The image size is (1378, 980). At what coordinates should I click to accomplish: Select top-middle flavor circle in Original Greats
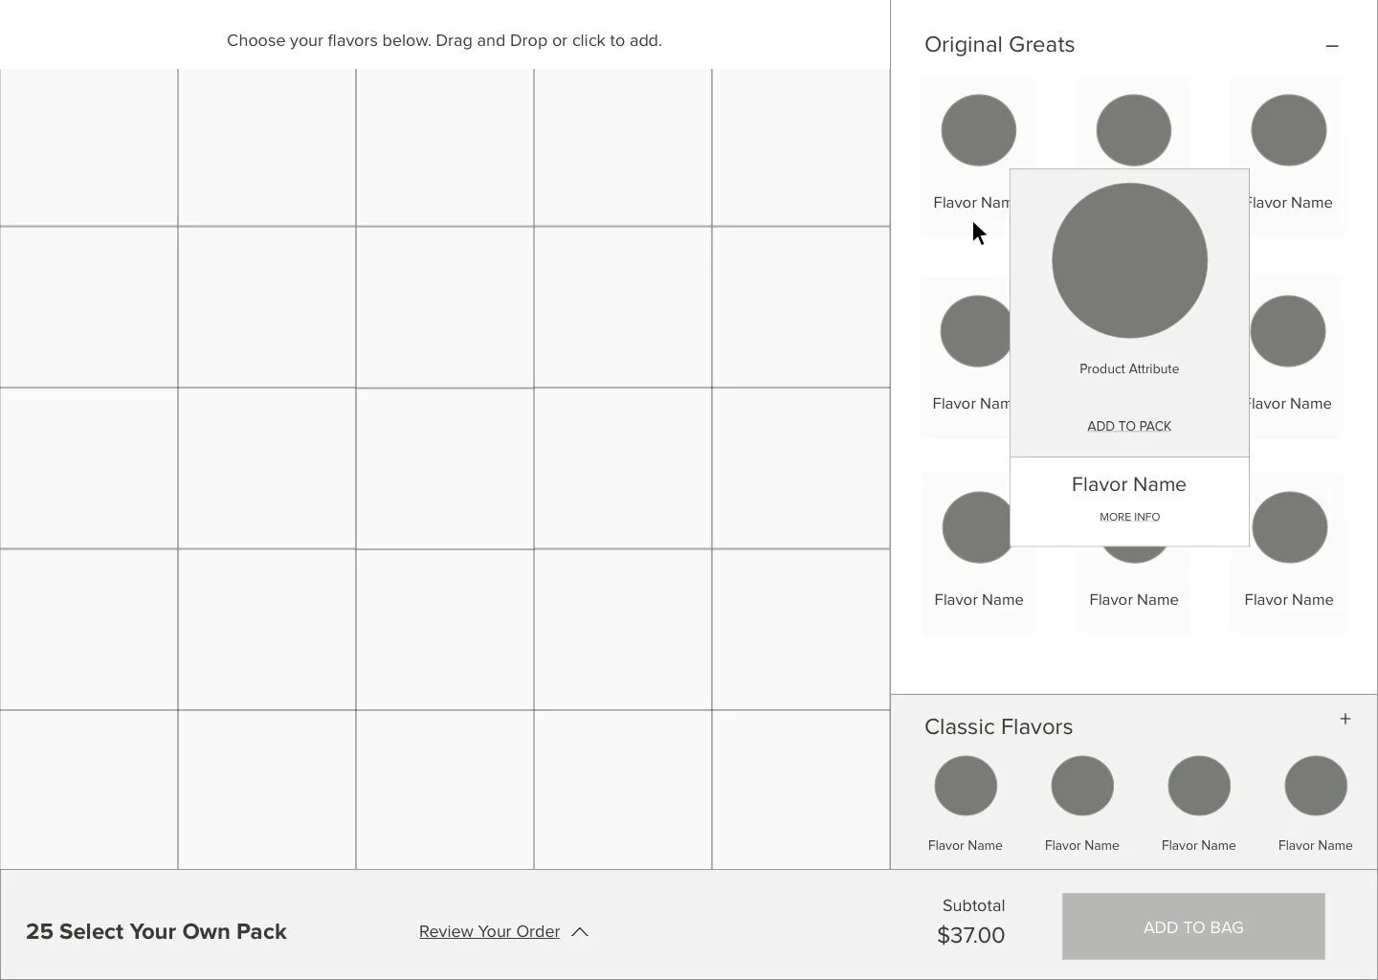(1133, 130)
